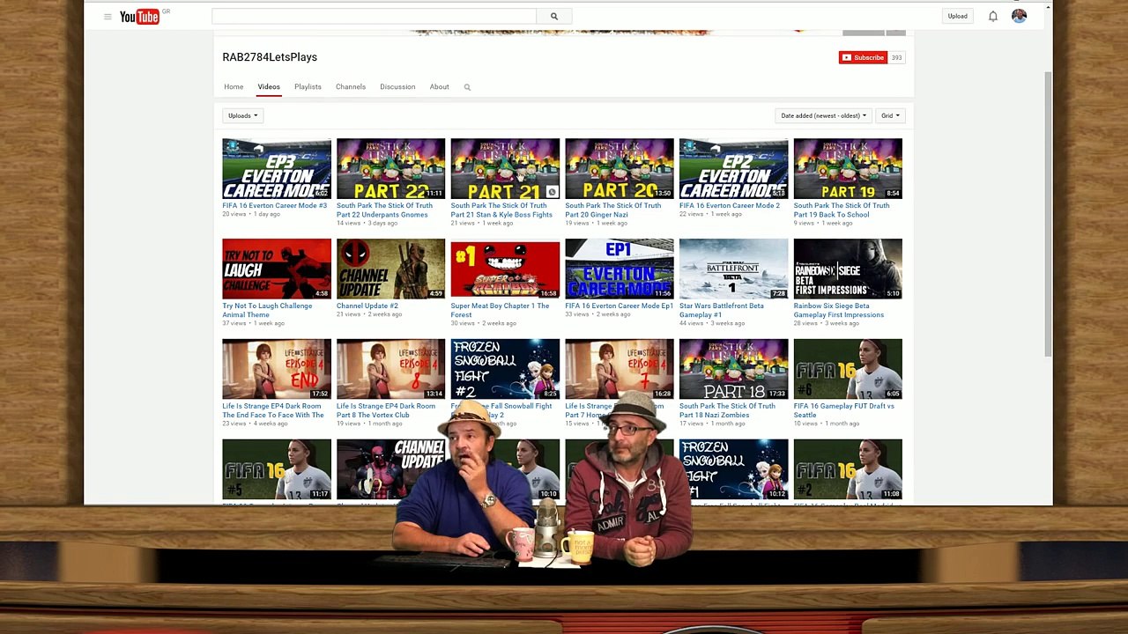Open the Date added sort dropdown
The image size is (1128, 634).
tap(823, 115)
